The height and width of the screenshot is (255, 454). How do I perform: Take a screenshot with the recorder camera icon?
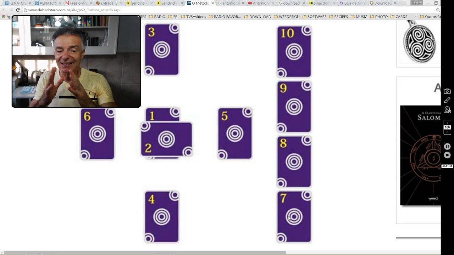[x=447, y=91]
